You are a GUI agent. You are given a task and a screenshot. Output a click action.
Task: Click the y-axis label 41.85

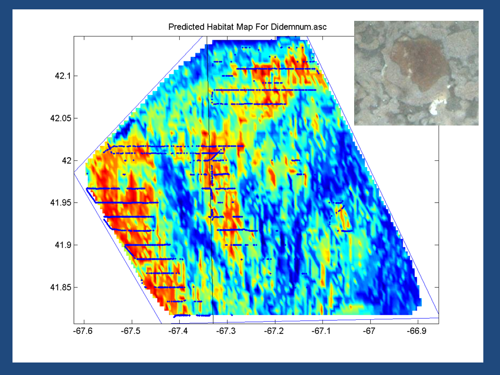pyautogui.click(x=60, y=287)
